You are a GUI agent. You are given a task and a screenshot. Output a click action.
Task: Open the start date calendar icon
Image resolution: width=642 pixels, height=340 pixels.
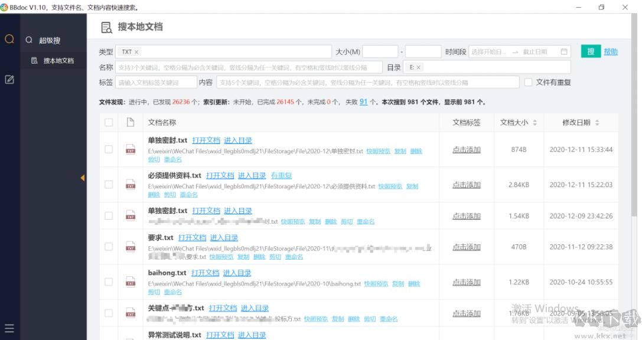point(565,51)
